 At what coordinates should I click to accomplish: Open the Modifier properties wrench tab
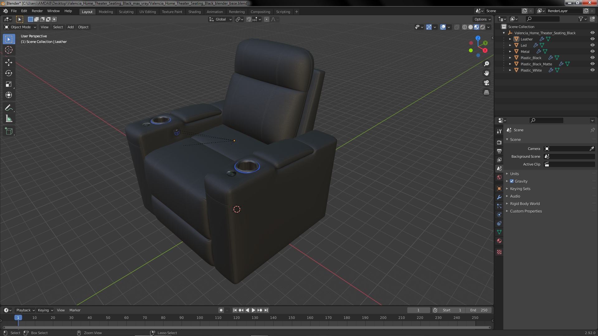tap(499, 197)
